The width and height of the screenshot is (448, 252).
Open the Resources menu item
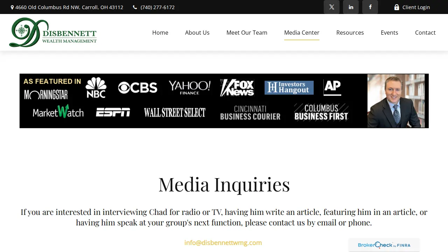(350, 33)
